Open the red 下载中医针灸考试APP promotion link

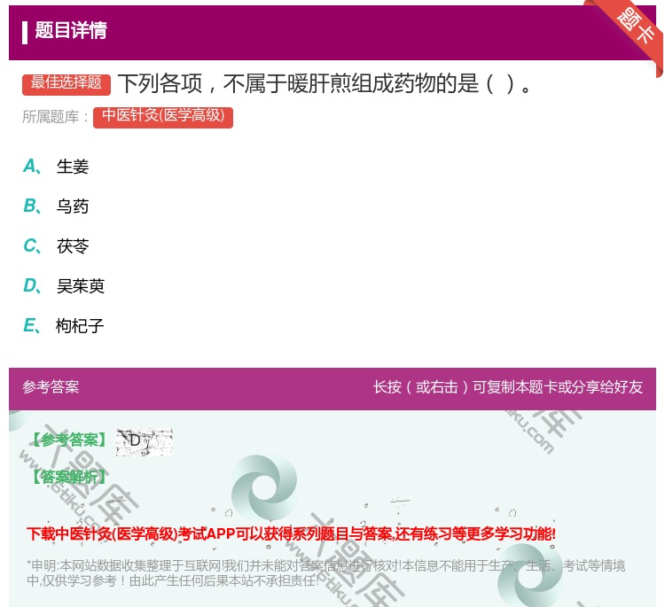coord(291,533)
